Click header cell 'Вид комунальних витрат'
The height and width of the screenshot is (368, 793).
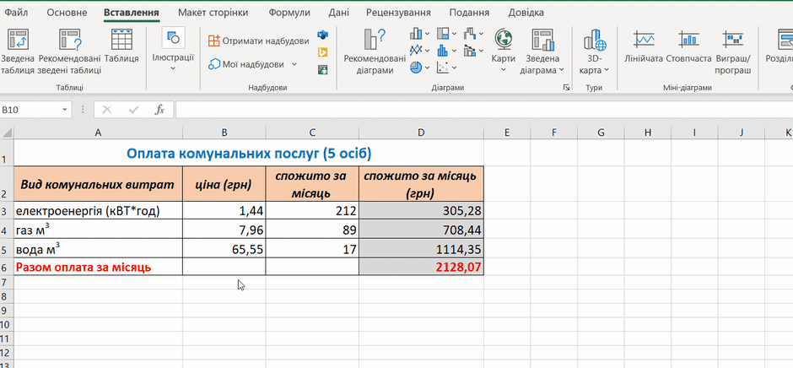[x=98, y=184]
